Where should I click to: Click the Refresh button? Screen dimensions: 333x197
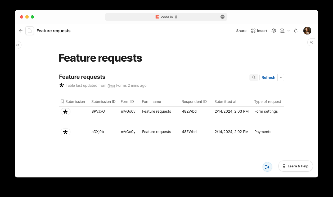(x=268, y=77)
